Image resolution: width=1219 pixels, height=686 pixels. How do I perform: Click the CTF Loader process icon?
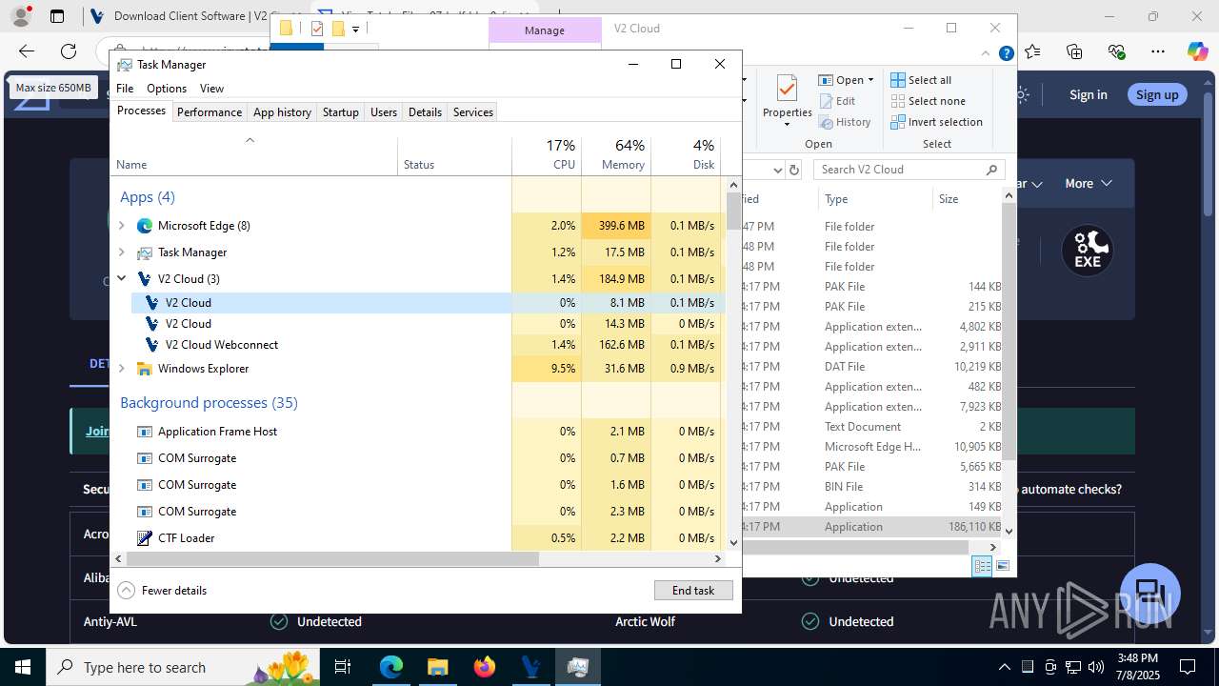click(145, 538)
